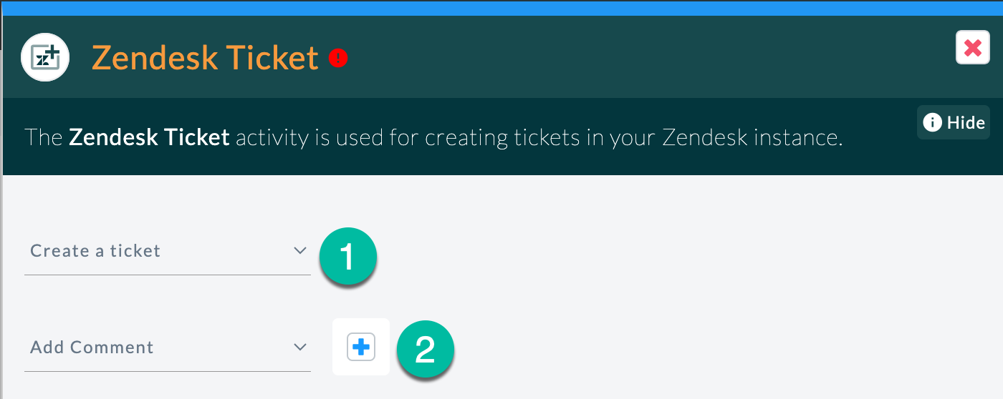The width and height of the screenshot is (1003, 399).
Task: Select the orange Zendesk Ticket title
Action: [205, 58]
